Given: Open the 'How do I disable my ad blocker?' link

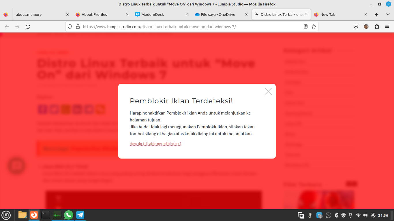Looking at the screenshot, I should click(x=155, y=144).
